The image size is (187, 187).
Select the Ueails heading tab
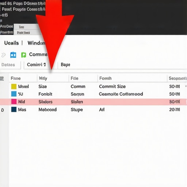pos(11,43)
